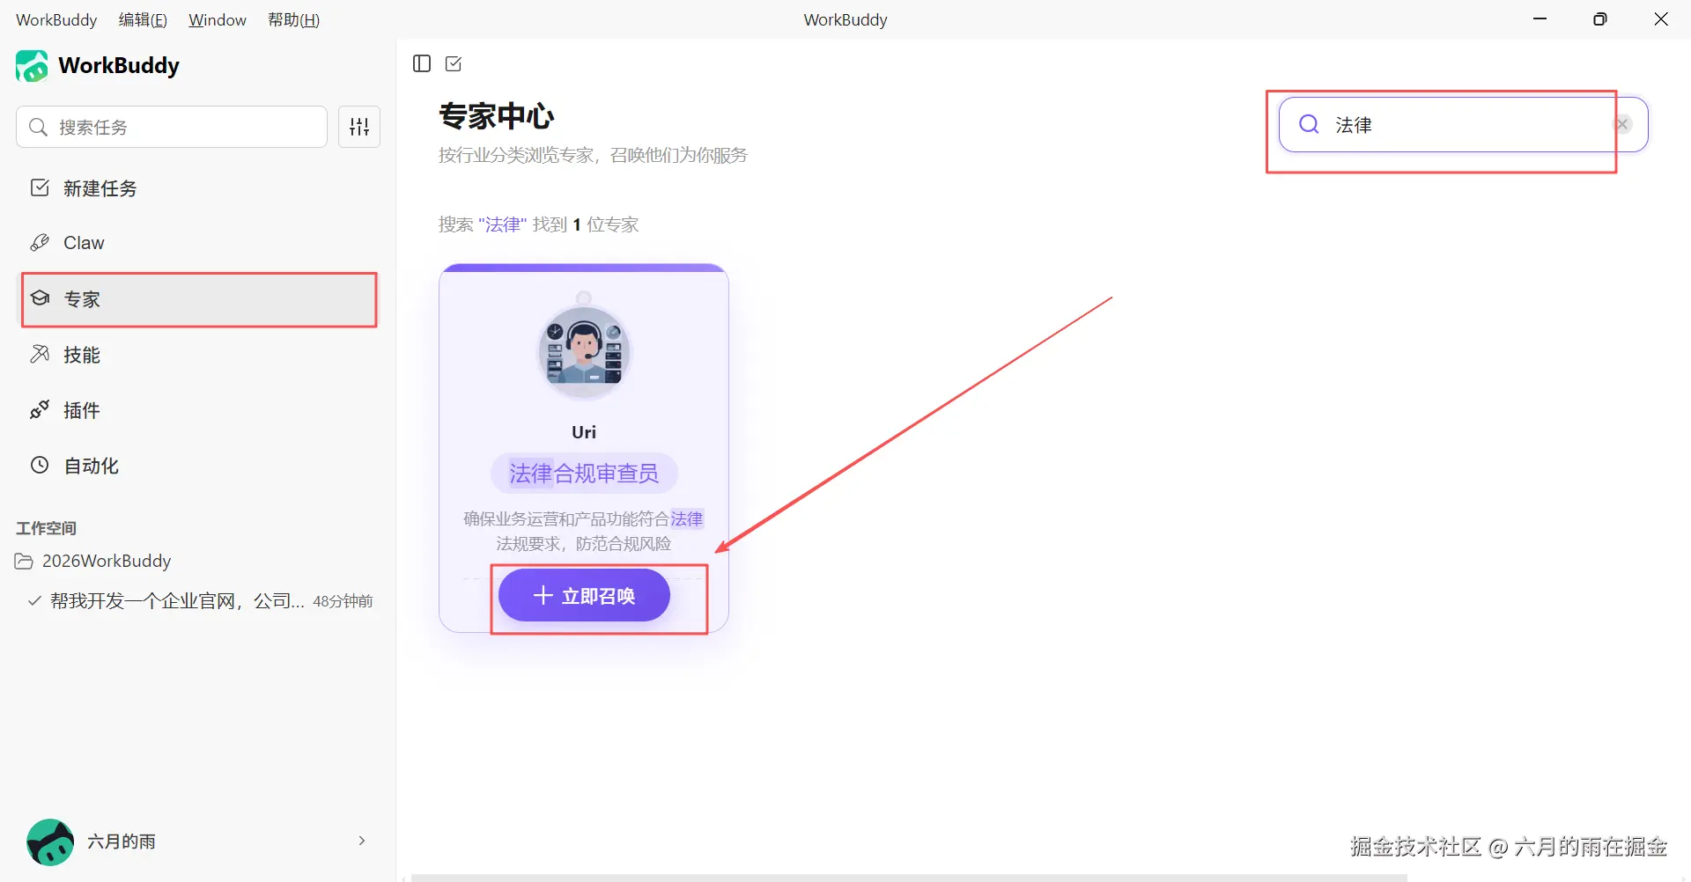Open 技能 in the sidebar
The image size is (1691, 882).
(199, 355)
